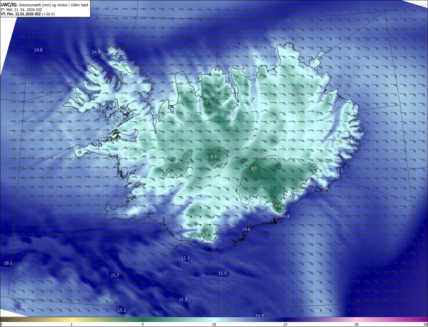The image size is (428, 327).
Task: Pick the 4.6 value label
Action: point(278,206)
